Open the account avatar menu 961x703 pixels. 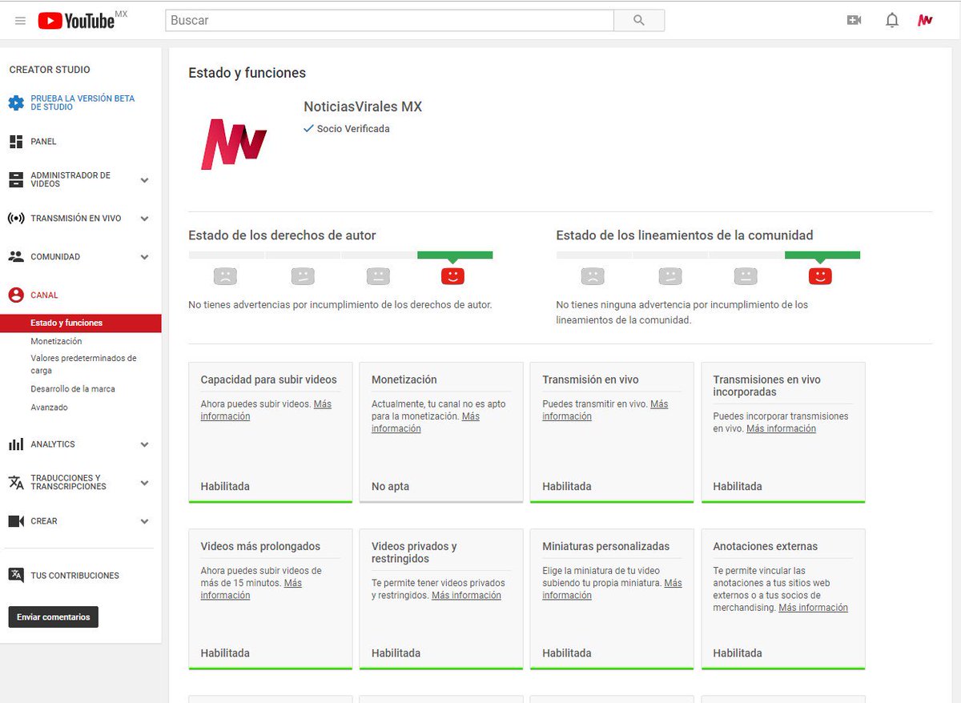[x=925, y=21]
